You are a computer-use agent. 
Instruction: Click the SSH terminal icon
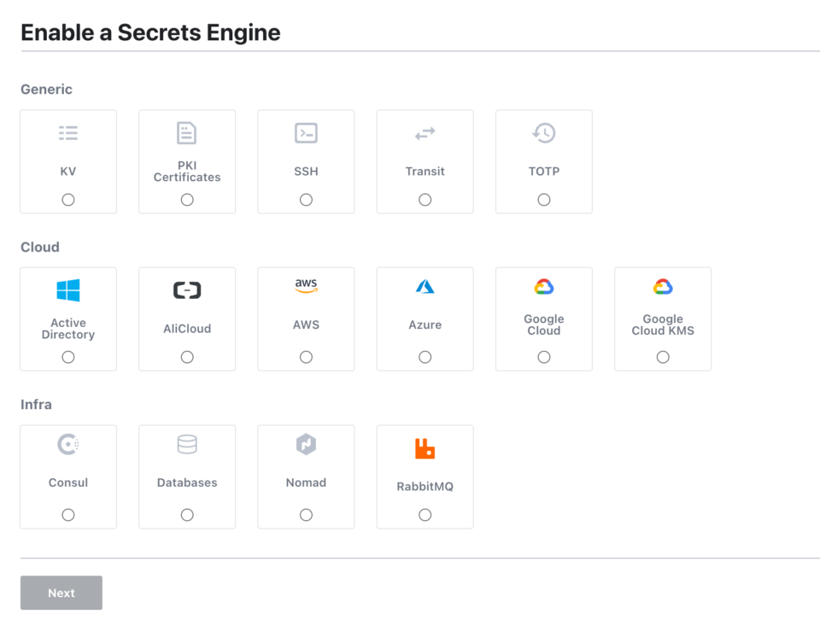pos(306,133)
